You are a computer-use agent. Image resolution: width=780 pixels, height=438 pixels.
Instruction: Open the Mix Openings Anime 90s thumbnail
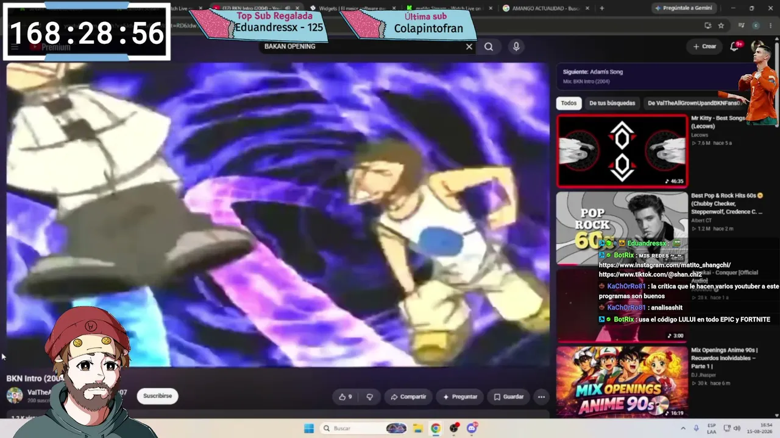click(x=622, y=382)
